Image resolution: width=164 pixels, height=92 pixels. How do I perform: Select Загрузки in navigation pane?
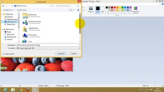10,17
